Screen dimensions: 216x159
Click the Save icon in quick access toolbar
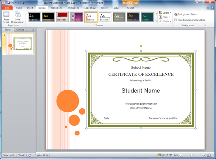[8, 3]
